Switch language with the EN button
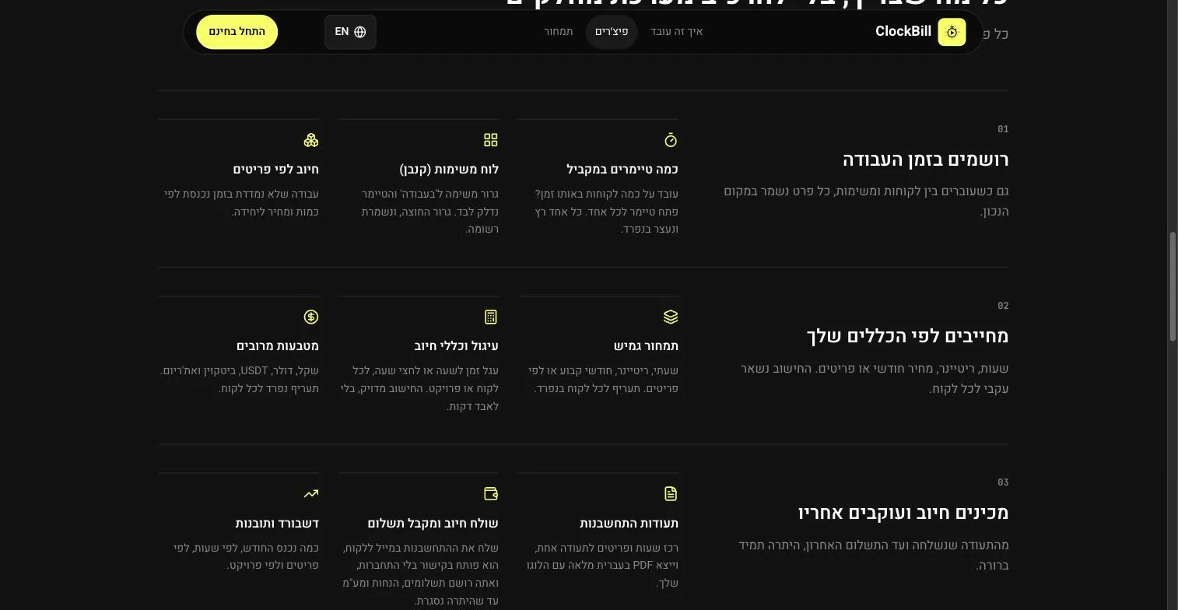 pos(350,32)
